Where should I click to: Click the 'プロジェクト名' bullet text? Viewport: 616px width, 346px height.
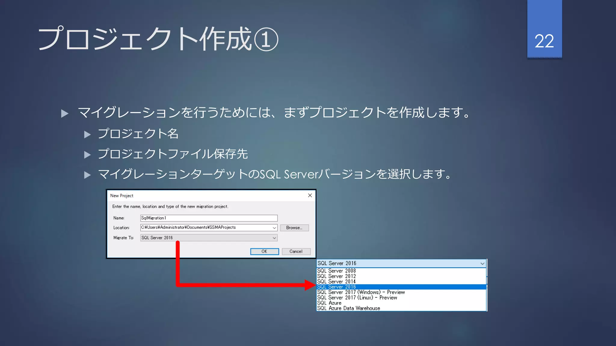138,134
